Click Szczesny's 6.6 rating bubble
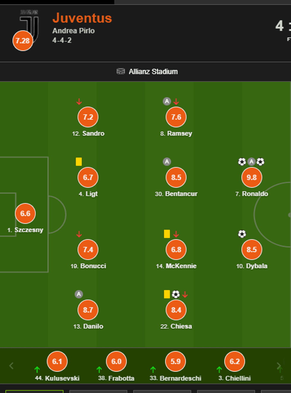Viewport: 291px width, 393px height. pos(25,213)
